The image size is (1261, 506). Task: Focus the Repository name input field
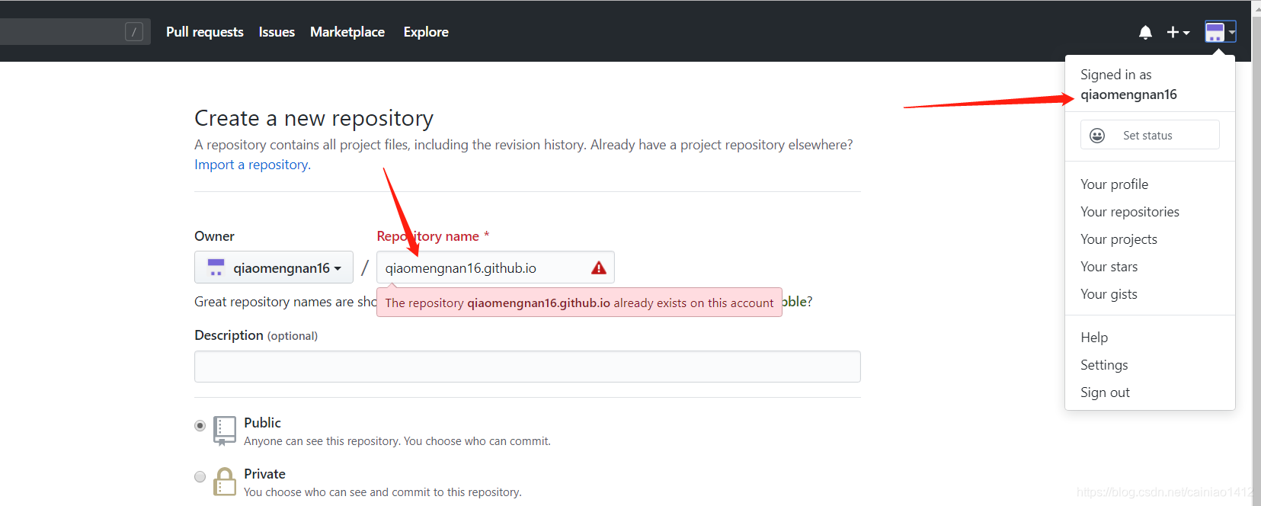[x=495, y=267]
